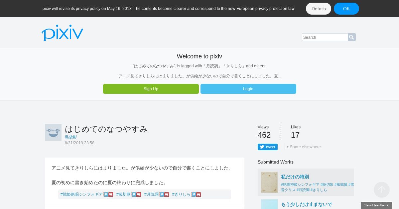The width and height of the screenshot is (399, 209).
Task: Open tag #暁切歌 in description
Action: tap(124, 194)
